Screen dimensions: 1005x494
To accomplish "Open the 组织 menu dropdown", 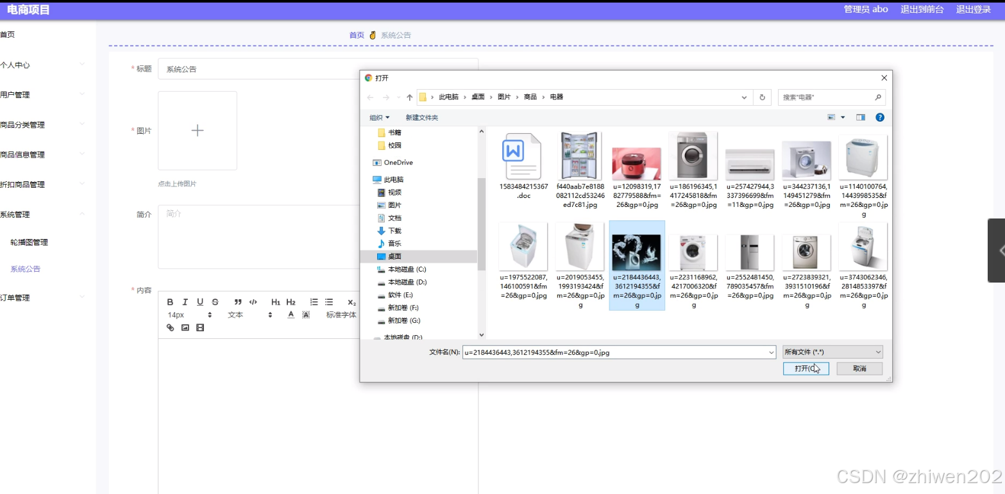I will click(380, 117).
